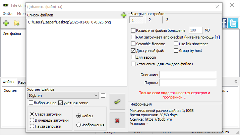Screen dimensions: 240x135
Task: Click the Описание input field
Action: [188, 75]
